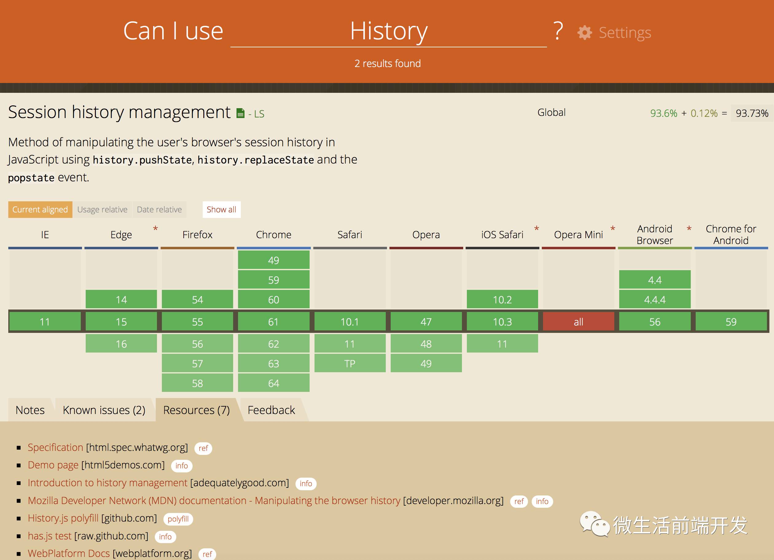
Task: Click the red Opera Mini all cell
Action: click(x=578, y=322)
